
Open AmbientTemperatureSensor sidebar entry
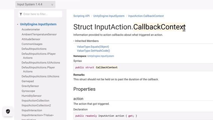click(x=39, y=34)
